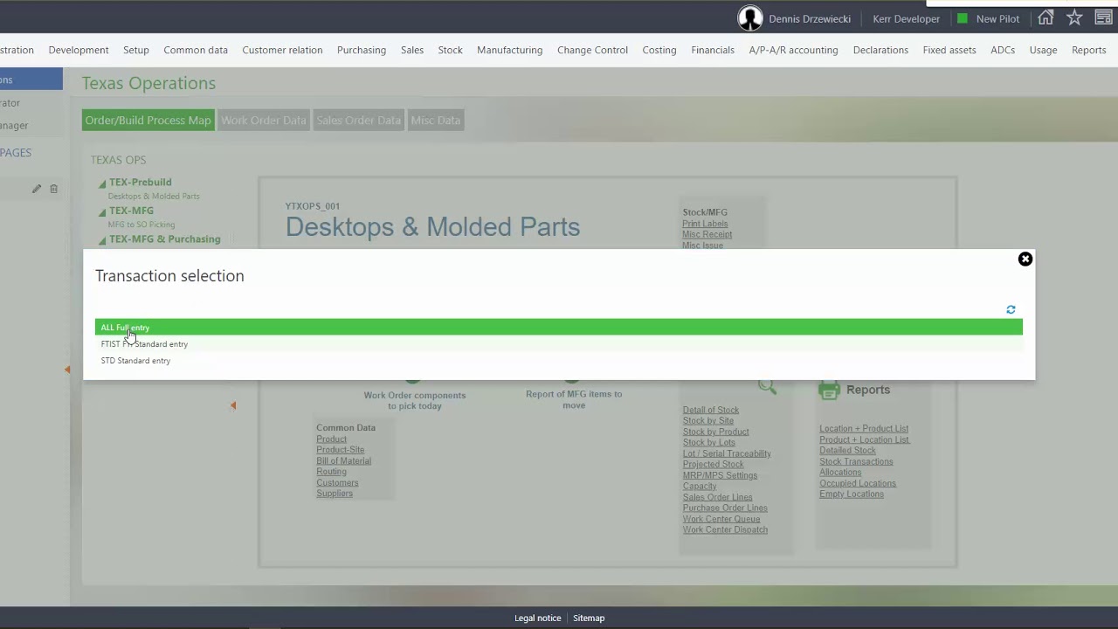
Task: Open the A/P-A/R accounting menu
Action: [793, 50]
